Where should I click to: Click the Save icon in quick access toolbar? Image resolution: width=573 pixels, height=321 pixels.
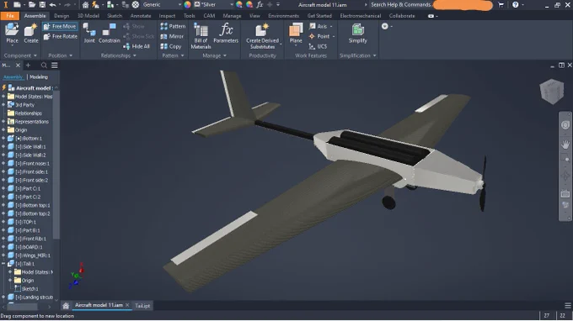[x=42, y=5]
